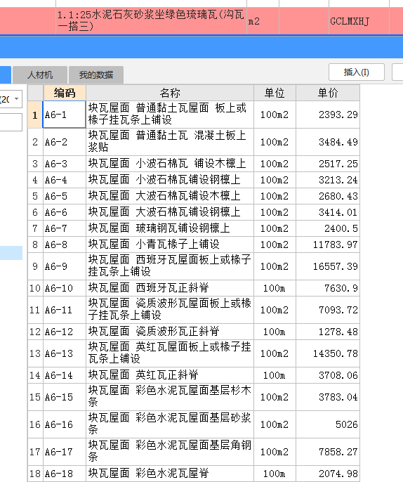Click unit price 14350.78
Screen dimensions: 403x482
(328, 353)
